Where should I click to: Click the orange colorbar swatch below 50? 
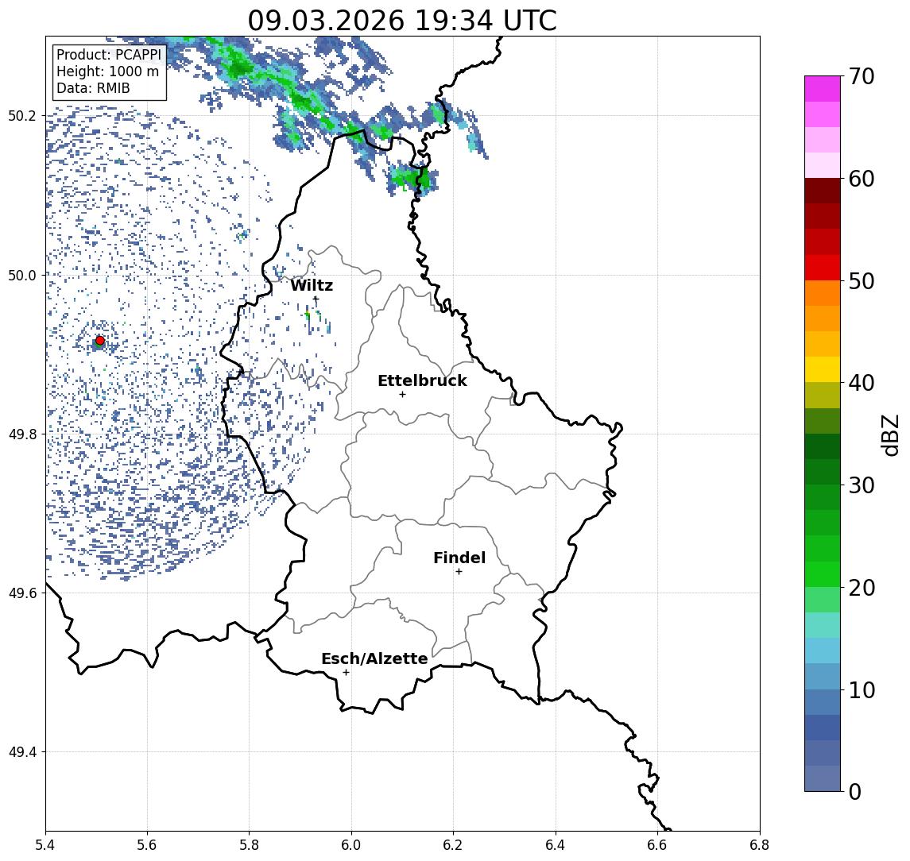823,293
